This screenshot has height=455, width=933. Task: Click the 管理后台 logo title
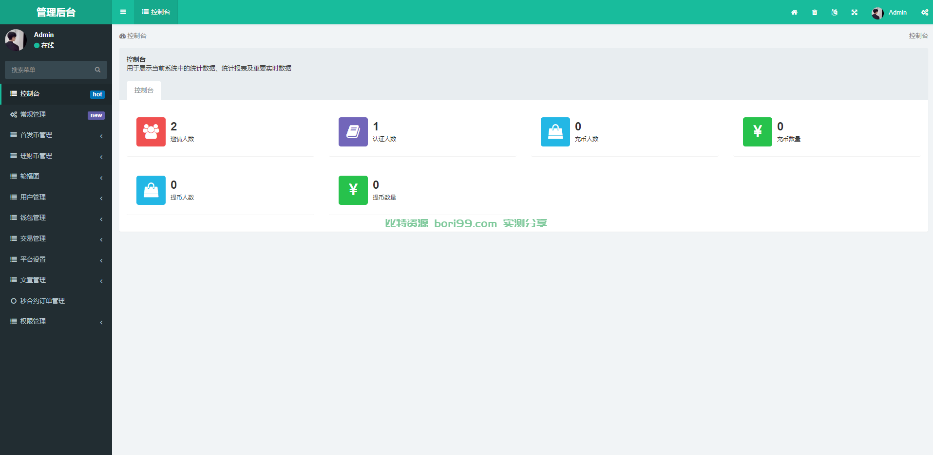(56, 12)
